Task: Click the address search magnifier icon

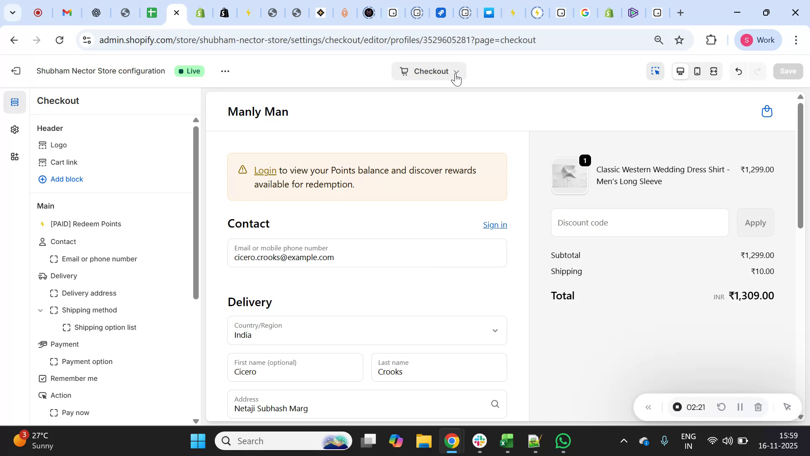Action: (495, 404)
